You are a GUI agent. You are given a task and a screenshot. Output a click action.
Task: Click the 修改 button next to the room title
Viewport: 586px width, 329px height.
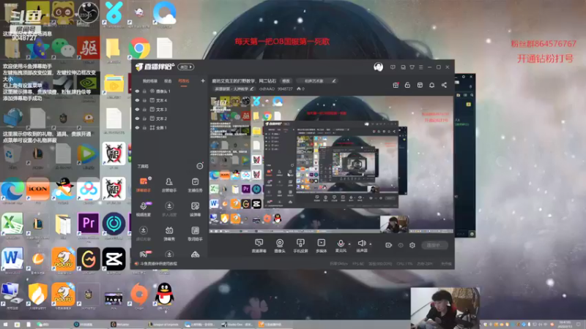click(x=286, y=80)
